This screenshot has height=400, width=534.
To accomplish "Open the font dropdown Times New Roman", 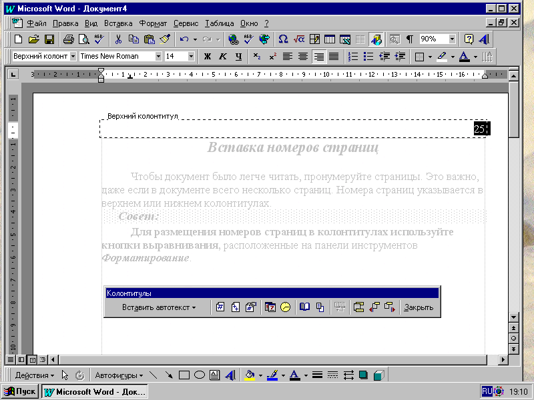I will (158, 57).
